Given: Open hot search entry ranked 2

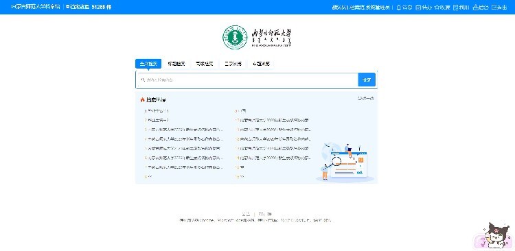Looking at the screenshot, I should [157, 120].
